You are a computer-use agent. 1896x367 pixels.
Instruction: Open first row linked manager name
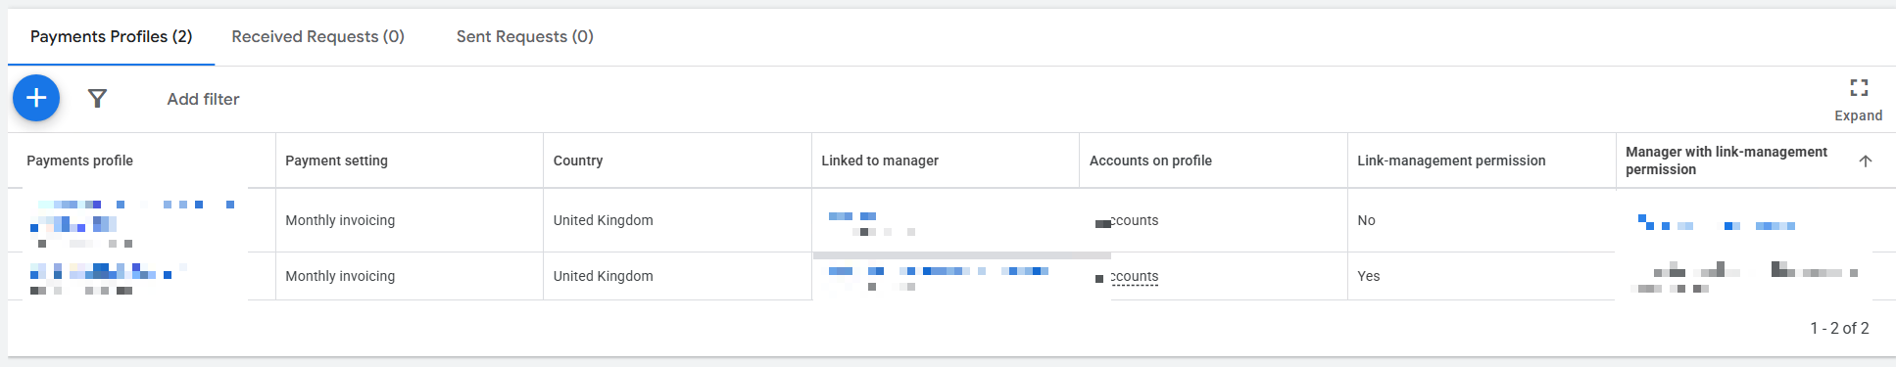tap(852, 216)
